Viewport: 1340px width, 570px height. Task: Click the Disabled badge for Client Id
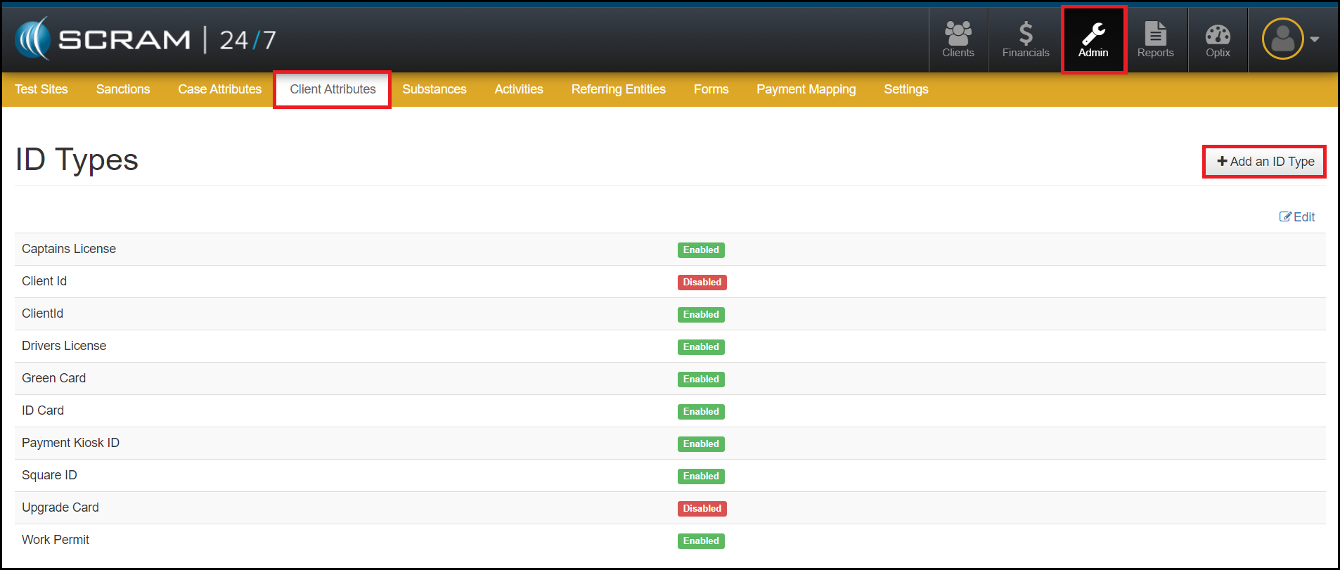tap(702, 283)
